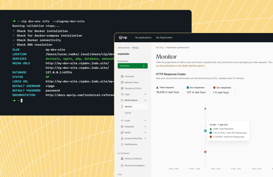This screenshot has width=273, height=177.
Task: Open the My Organization menu
Action: (164, 38)
